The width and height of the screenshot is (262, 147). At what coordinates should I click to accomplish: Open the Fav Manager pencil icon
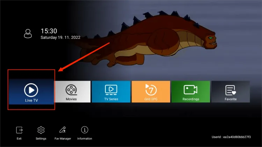pyautogui.click(x=63, y=130)
